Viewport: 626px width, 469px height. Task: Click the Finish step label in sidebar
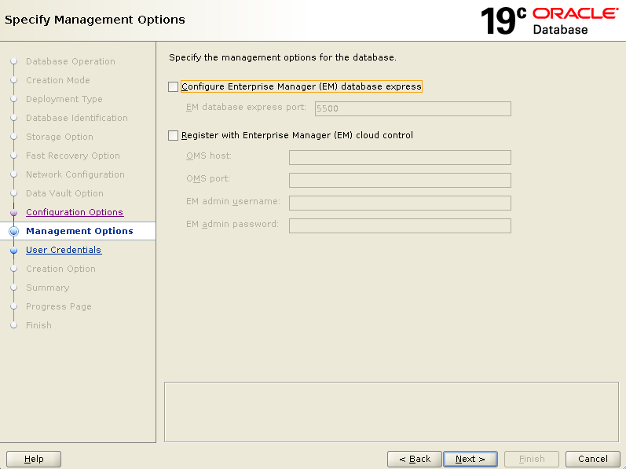[38, 325]
